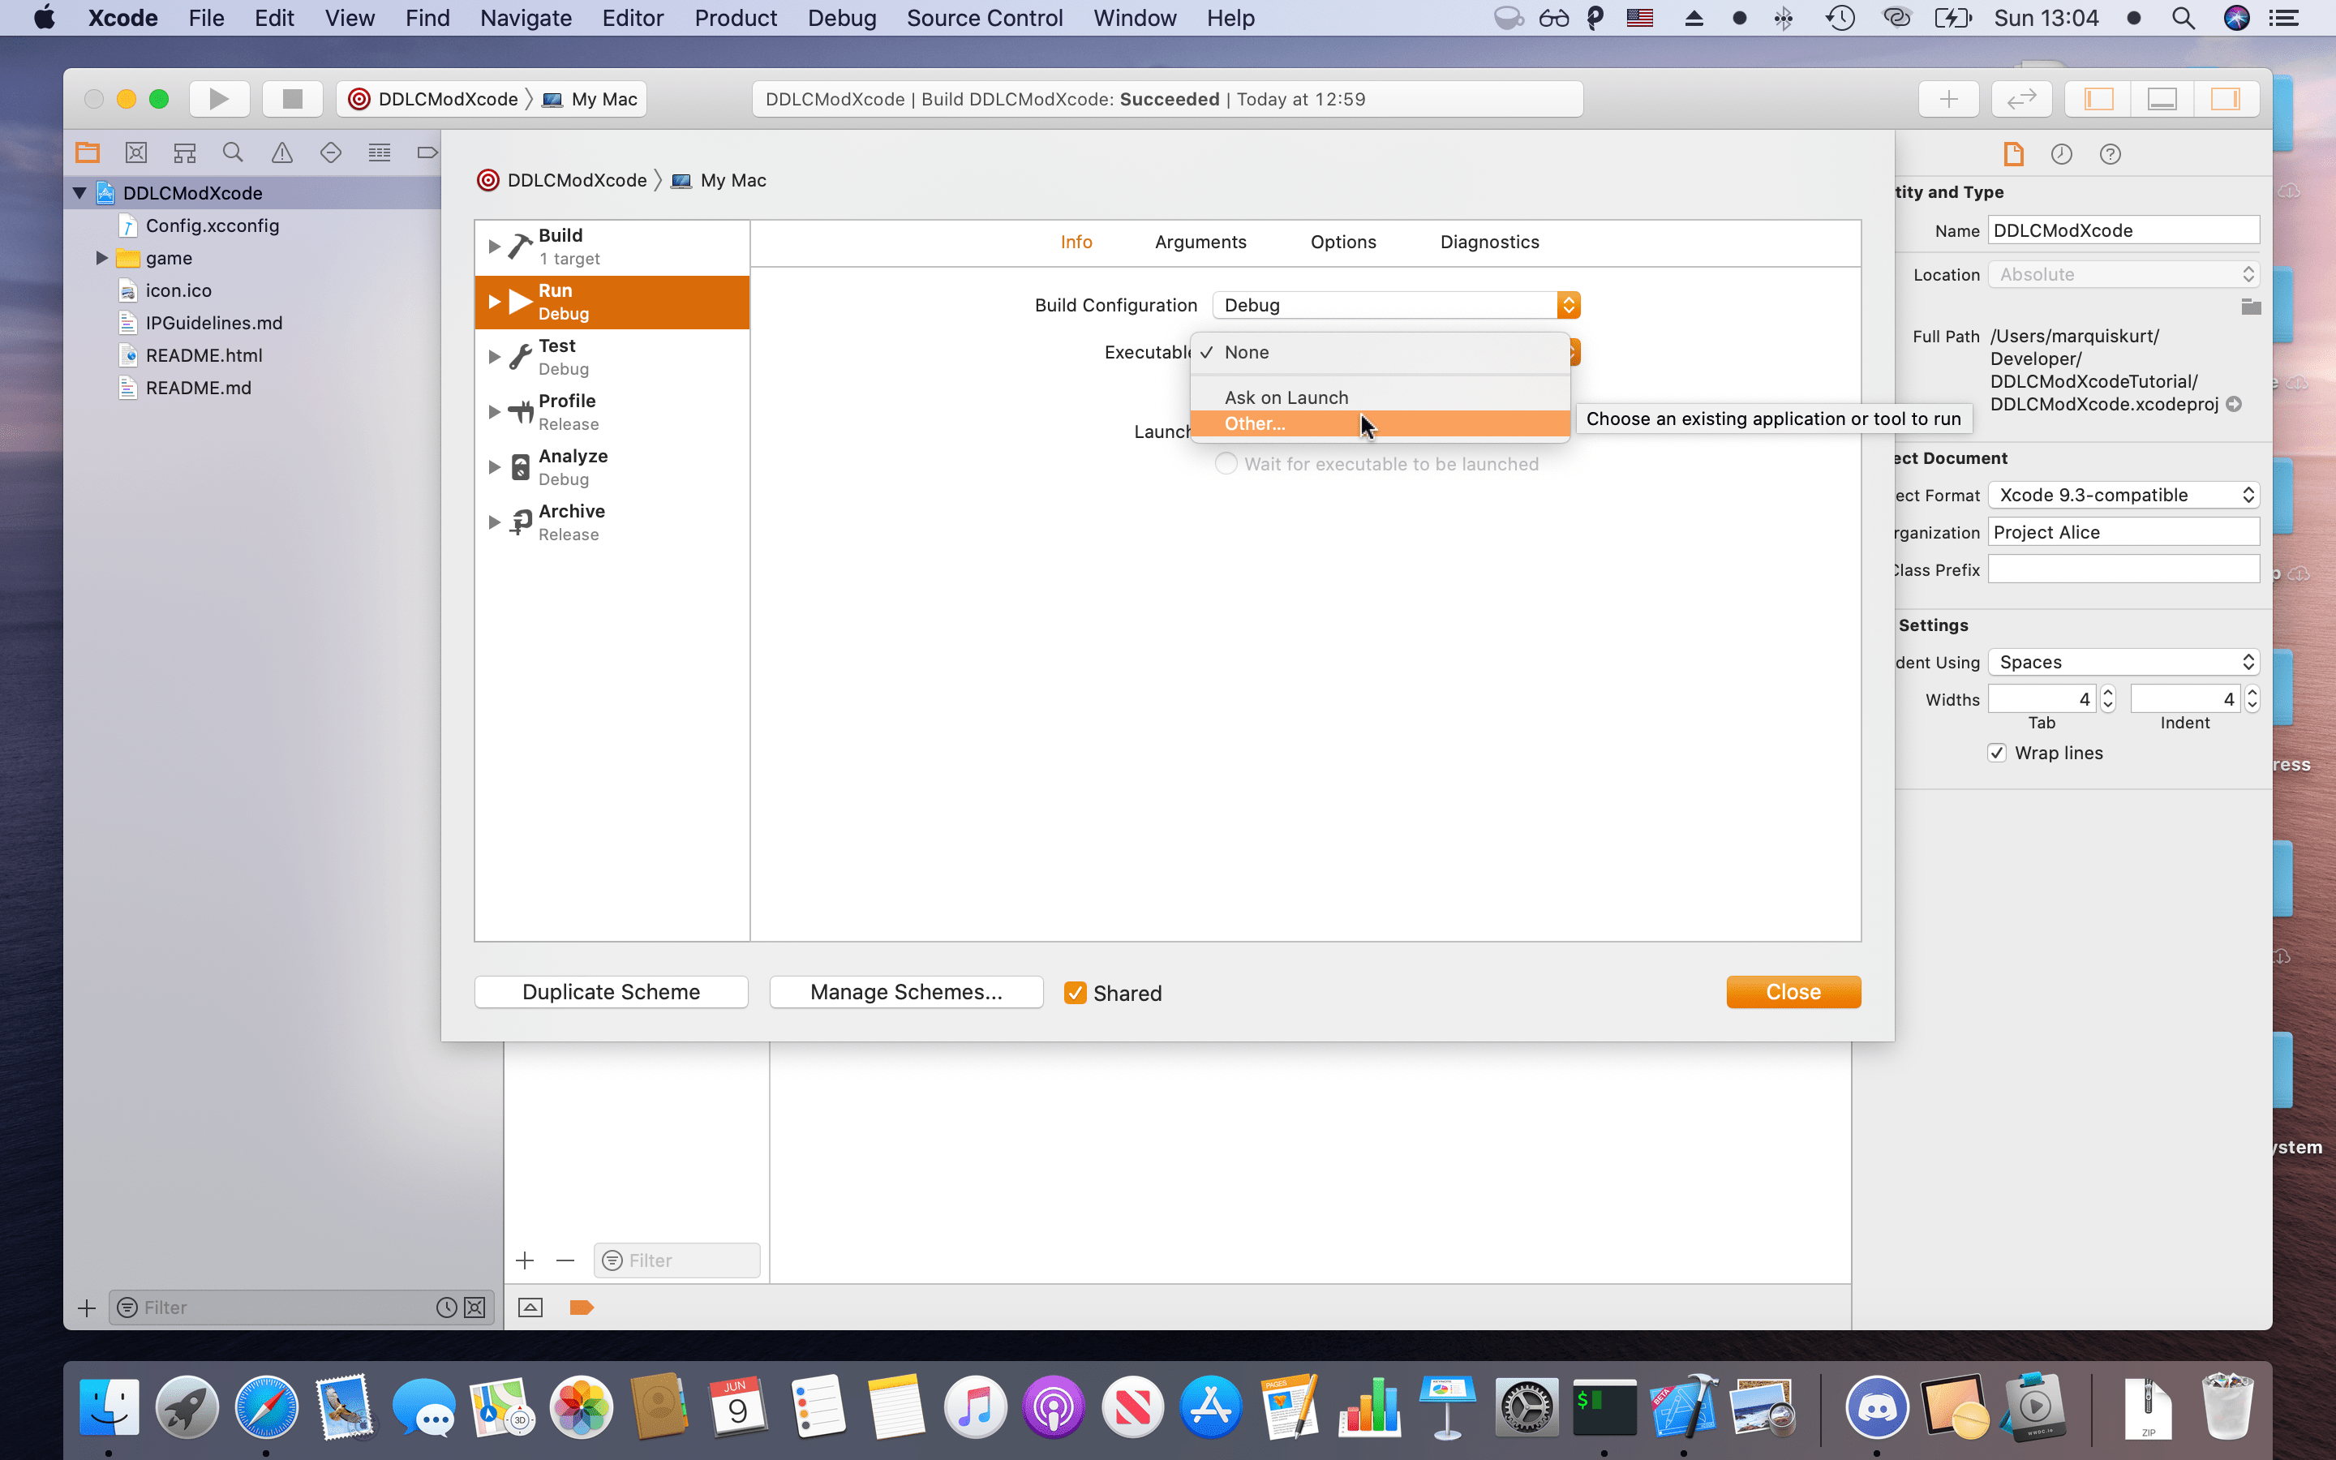Select None in executable menu

coord(1381,353)
